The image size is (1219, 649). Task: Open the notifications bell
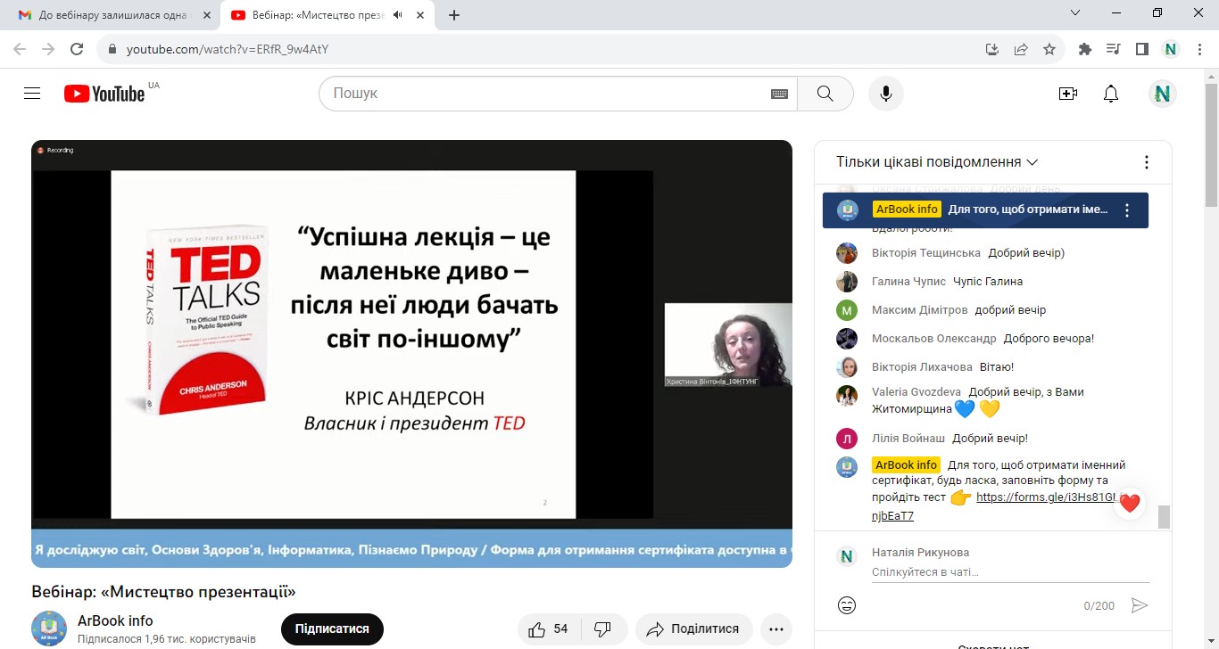point(1111,94)
